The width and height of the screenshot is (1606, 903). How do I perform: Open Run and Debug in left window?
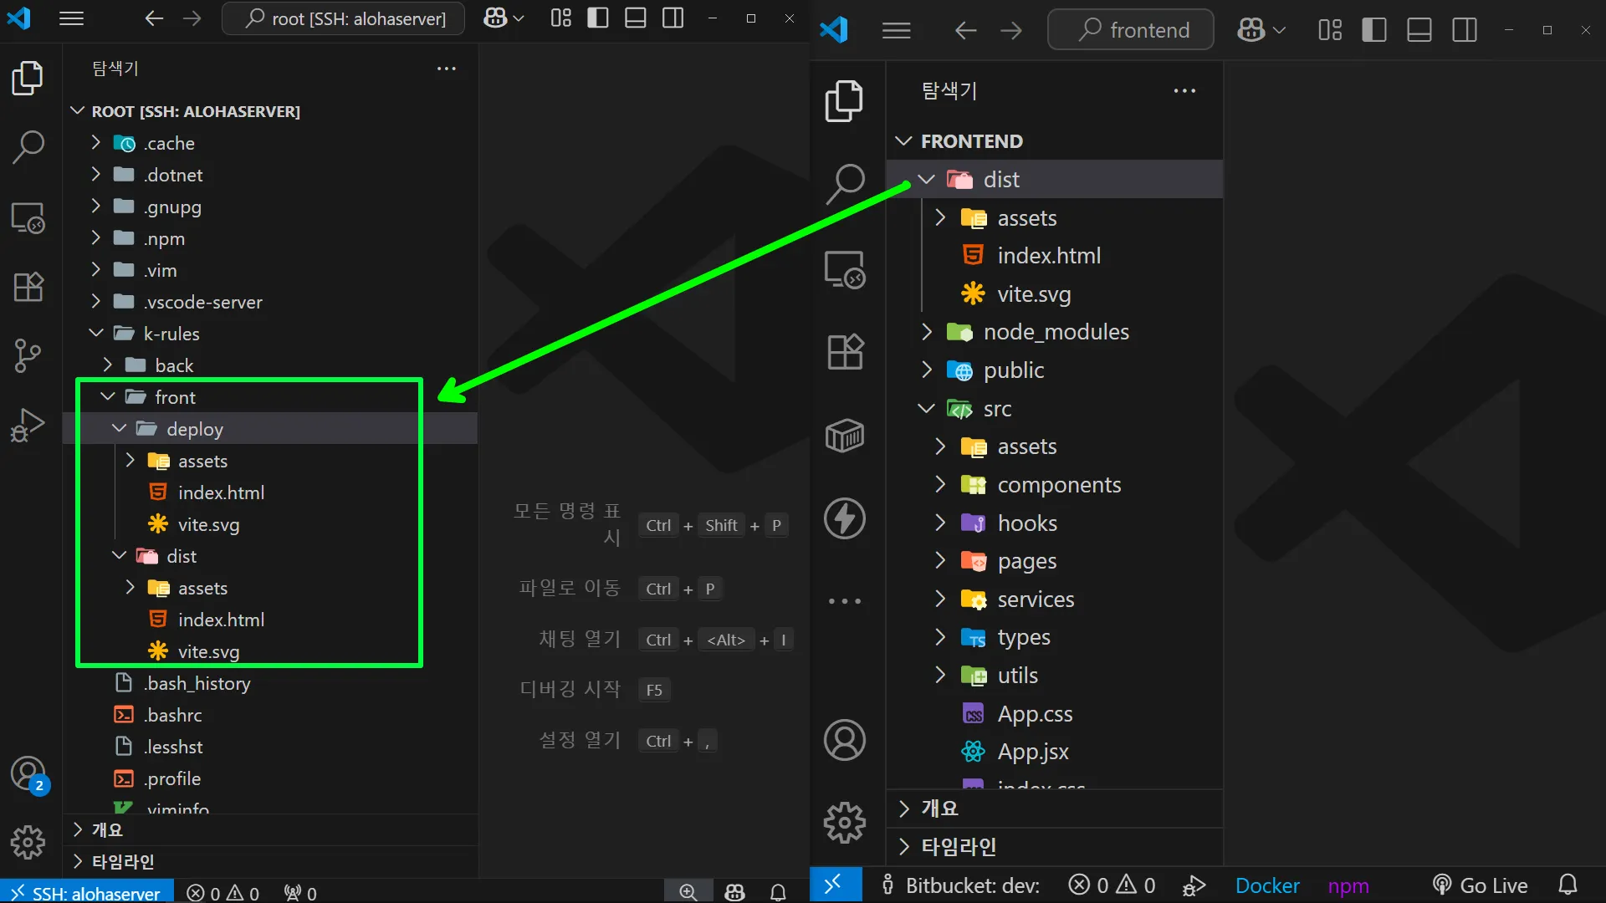28,425
